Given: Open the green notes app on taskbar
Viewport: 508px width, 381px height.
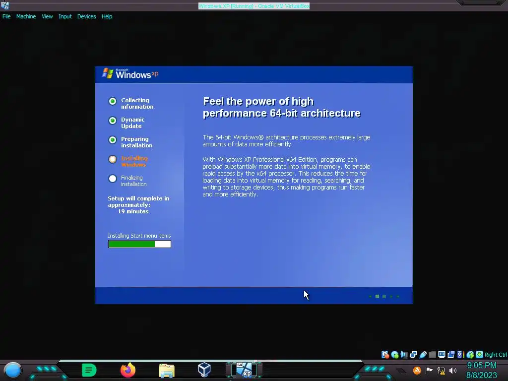Looking at the screenshot, I should [x=89, y=370].
